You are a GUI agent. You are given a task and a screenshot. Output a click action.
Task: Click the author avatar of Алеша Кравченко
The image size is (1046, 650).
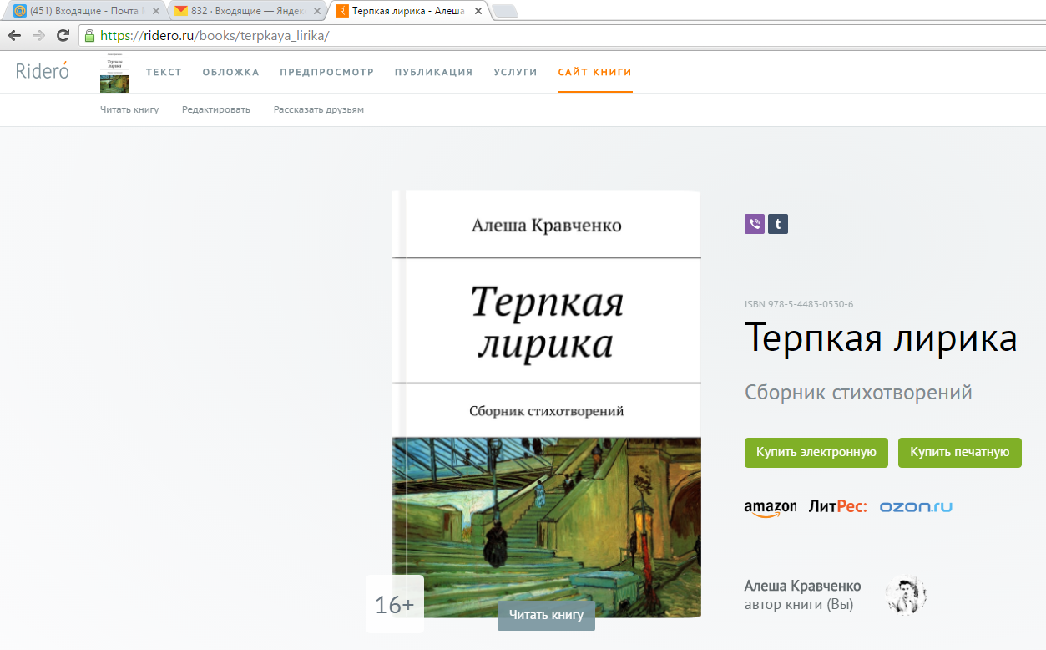pos(906,595)
